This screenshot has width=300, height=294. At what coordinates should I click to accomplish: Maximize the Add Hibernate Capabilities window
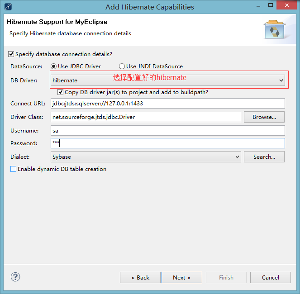click(x=271, y=5)
